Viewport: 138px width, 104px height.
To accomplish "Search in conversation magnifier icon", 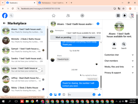I will pos(124,44).
